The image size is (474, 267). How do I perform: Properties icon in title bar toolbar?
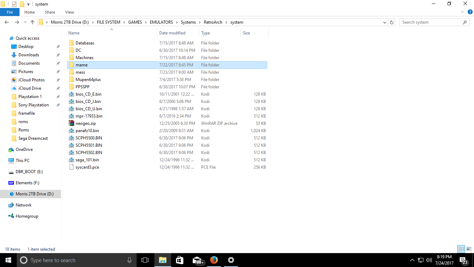pyautogui.click(x=14, y=4)
